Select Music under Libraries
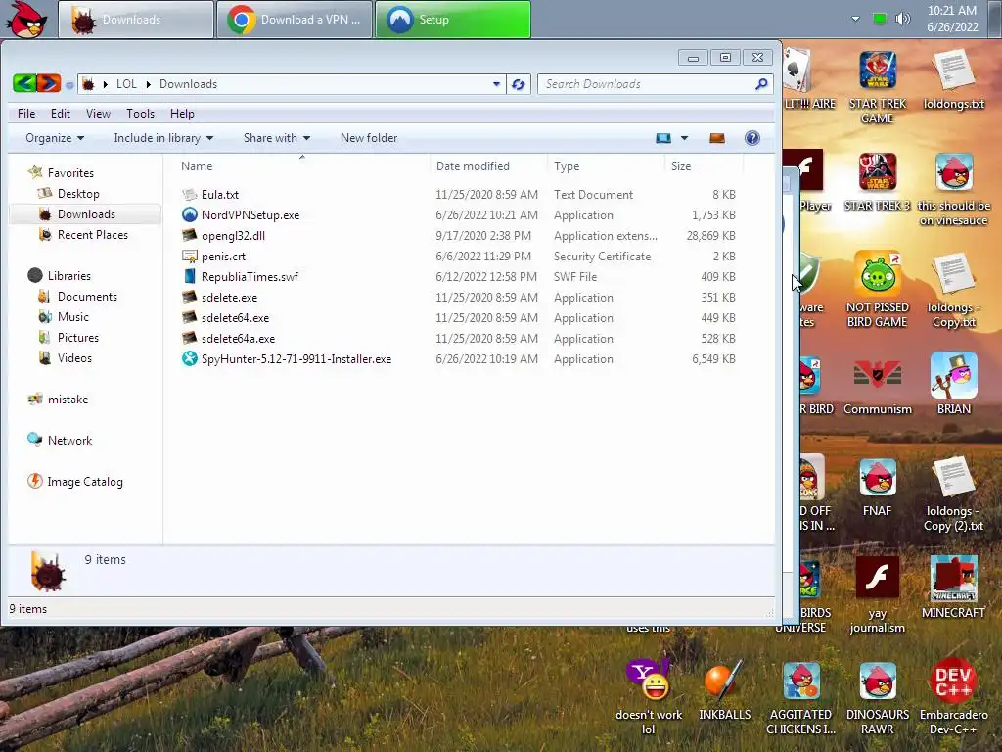 click(72, 317)
